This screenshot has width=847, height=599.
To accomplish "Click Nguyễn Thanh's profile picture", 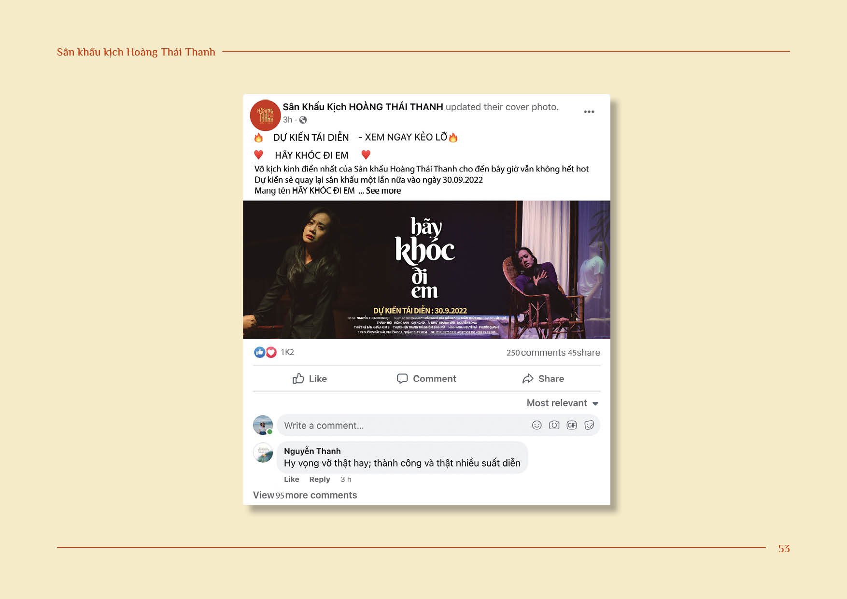I will coord(263,453).
